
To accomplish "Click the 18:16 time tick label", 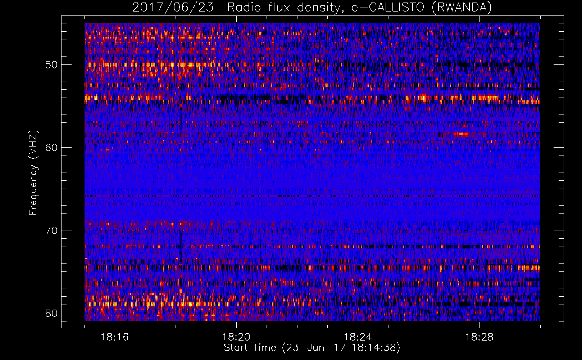I will [115, 337].
